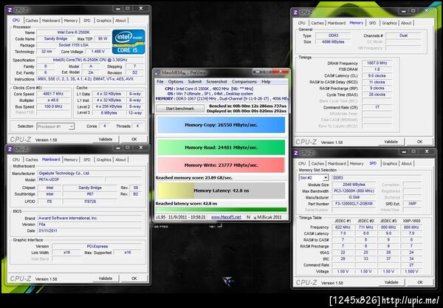
Task: Click the green Memory-Read 24481 MByte/sec bar
Action: click(221, 148)
